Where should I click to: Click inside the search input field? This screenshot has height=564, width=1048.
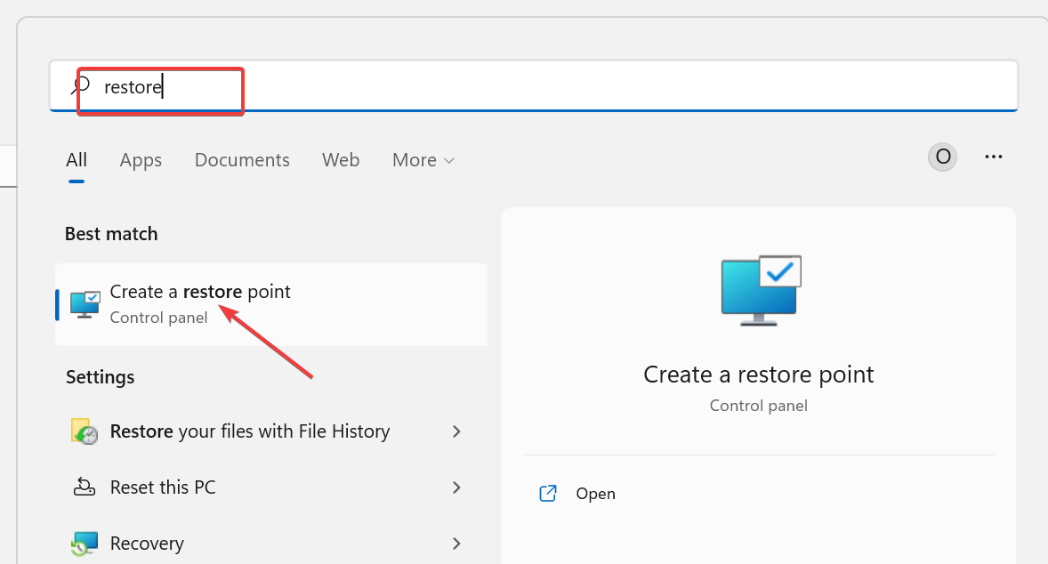[356, 86]
